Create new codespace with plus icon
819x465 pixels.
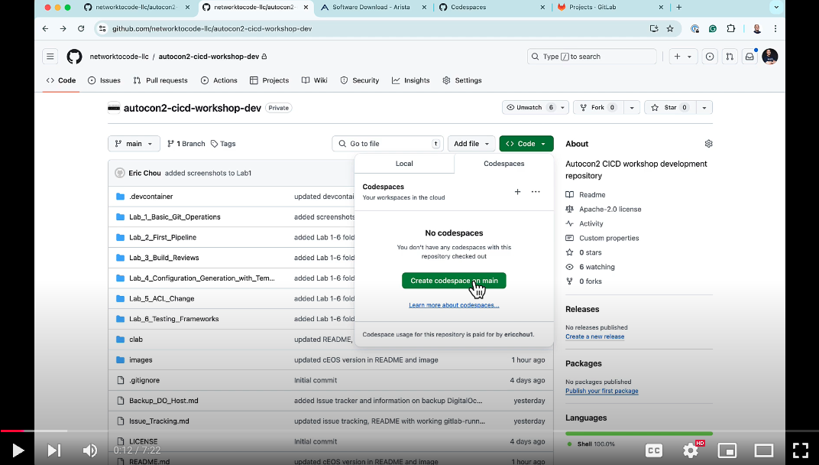517,192
